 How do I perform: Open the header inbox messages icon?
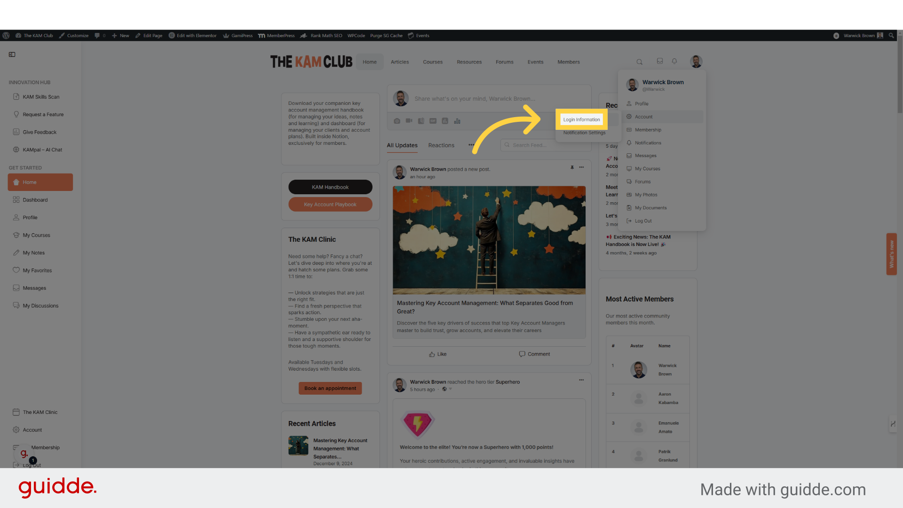point(660,61)
